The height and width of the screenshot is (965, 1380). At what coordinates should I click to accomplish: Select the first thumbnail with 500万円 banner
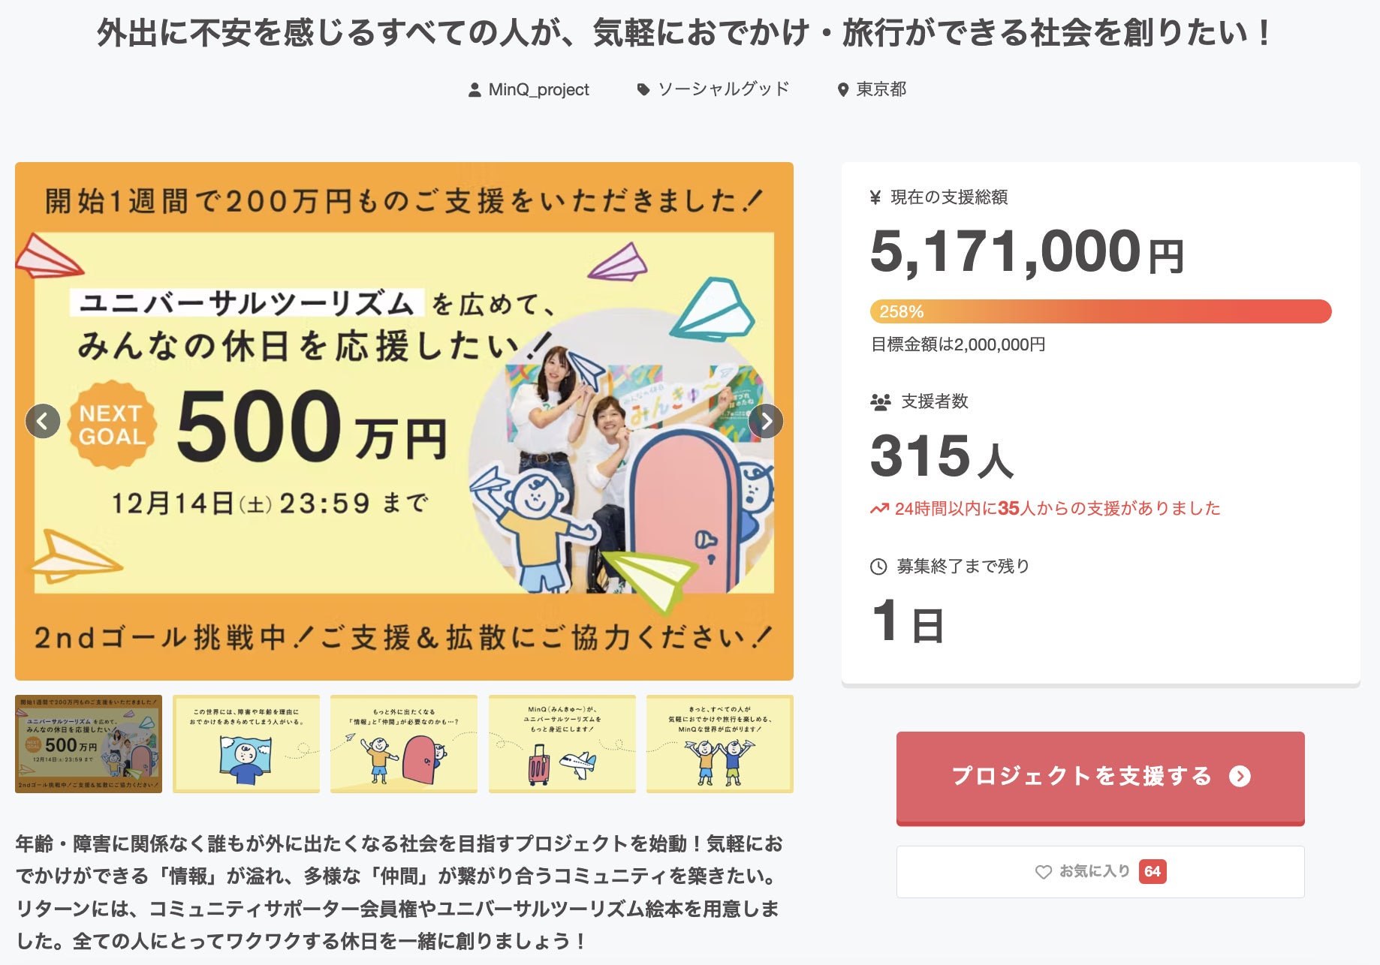point(89,744)
